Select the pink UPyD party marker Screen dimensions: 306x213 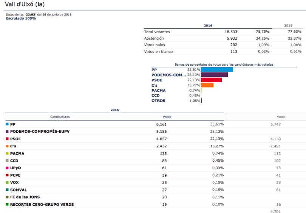click(x=7, y=168)
